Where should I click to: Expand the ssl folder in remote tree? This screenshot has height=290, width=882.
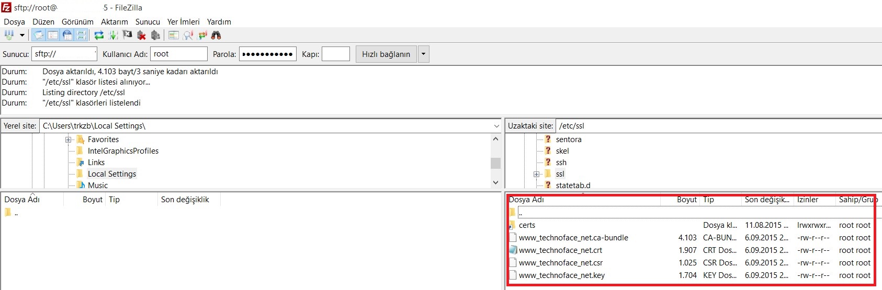[x=537, y=174]
